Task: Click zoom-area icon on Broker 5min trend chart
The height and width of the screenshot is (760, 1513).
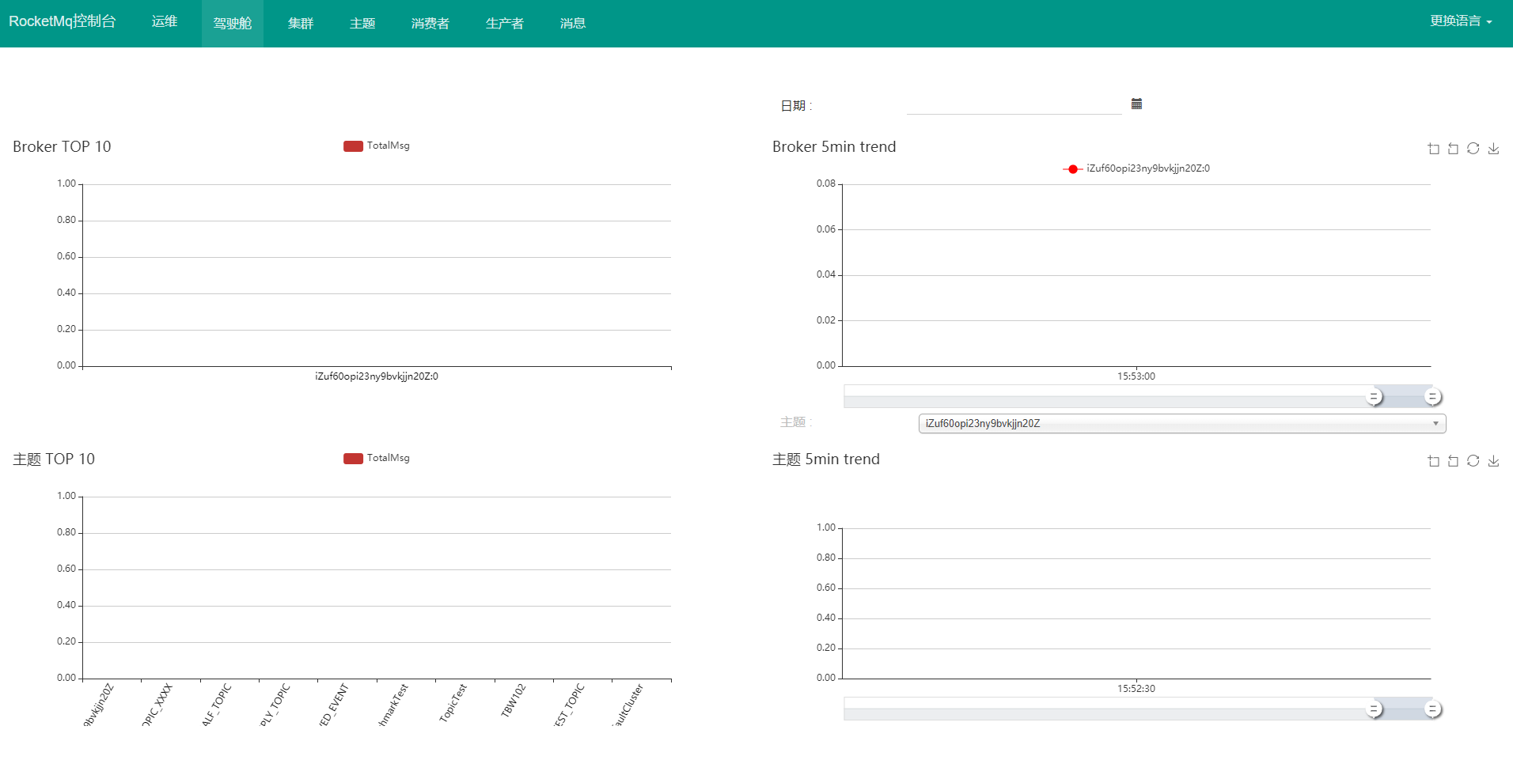Action: [x=1433, y=149]
